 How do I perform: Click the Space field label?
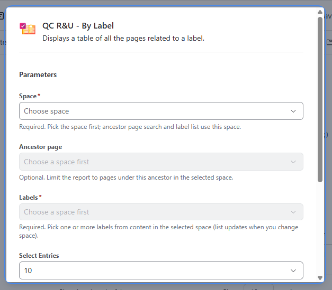click(x=28, y=96)
